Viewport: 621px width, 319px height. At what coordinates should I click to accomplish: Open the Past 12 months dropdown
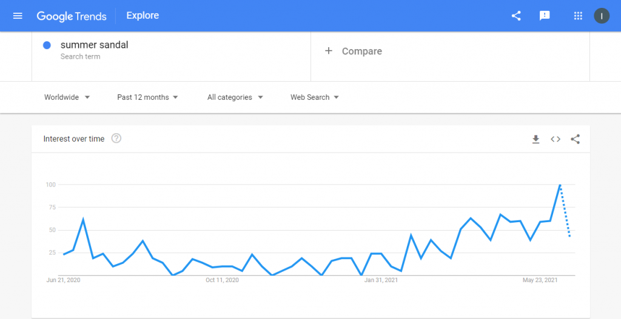tap(147, 97)
